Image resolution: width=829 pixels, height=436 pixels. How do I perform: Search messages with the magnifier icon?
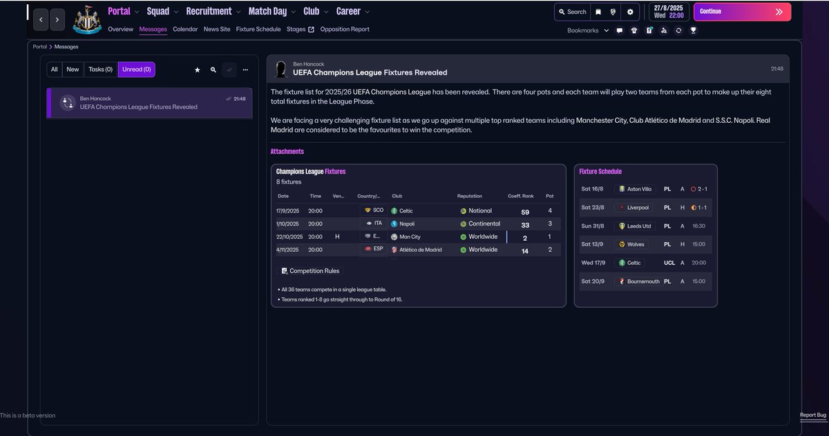[x=213, y=70]
